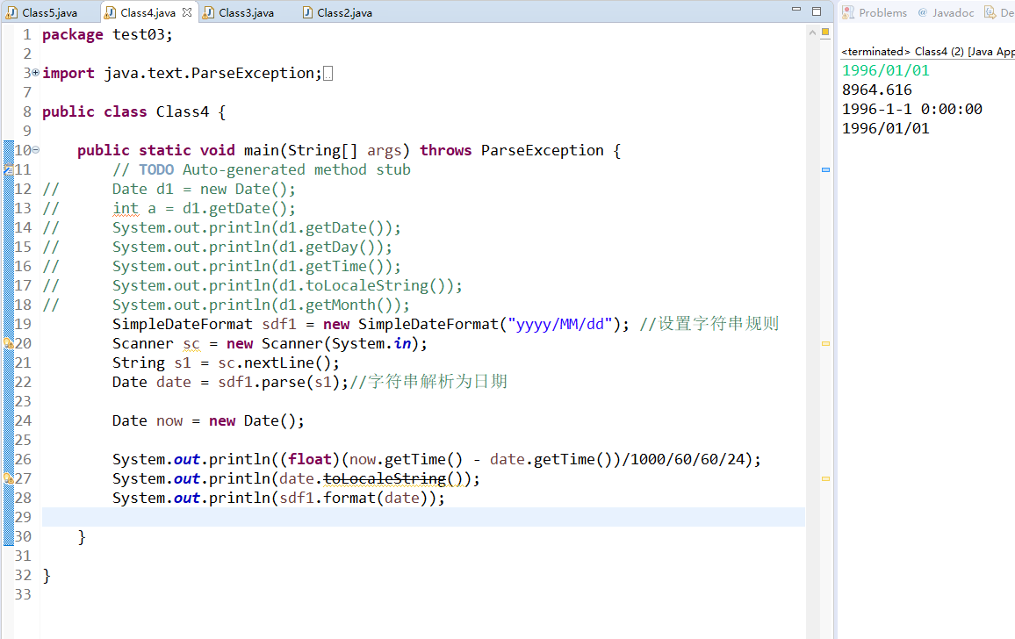Viewport: 1015px width, 639px height.
Task: Select the Class4.java editor tab
Action: coord(148,12)
